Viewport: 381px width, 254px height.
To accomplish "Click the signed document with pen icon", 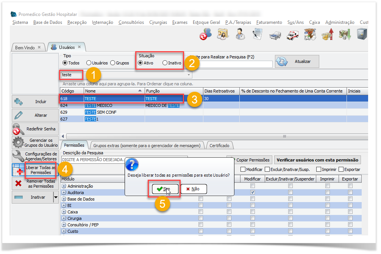I will pos(258,34).
